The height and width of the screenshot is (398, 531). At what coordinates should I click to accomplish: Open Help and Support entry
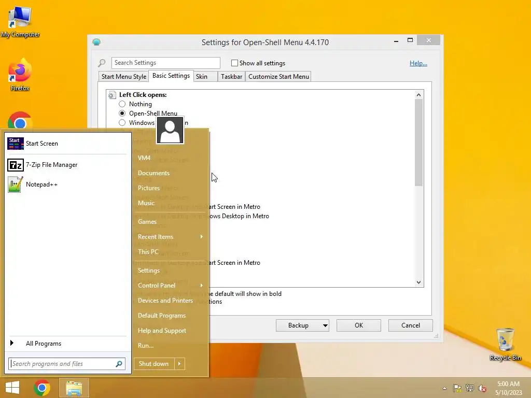[x=162, y=331]
